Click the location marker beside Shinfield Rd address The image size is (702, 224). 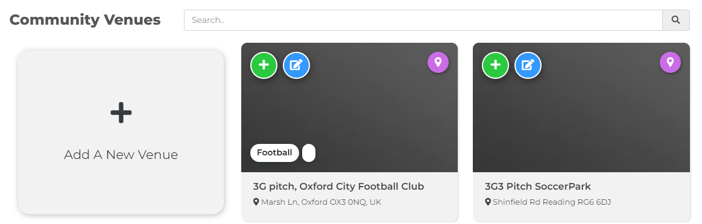488,202
